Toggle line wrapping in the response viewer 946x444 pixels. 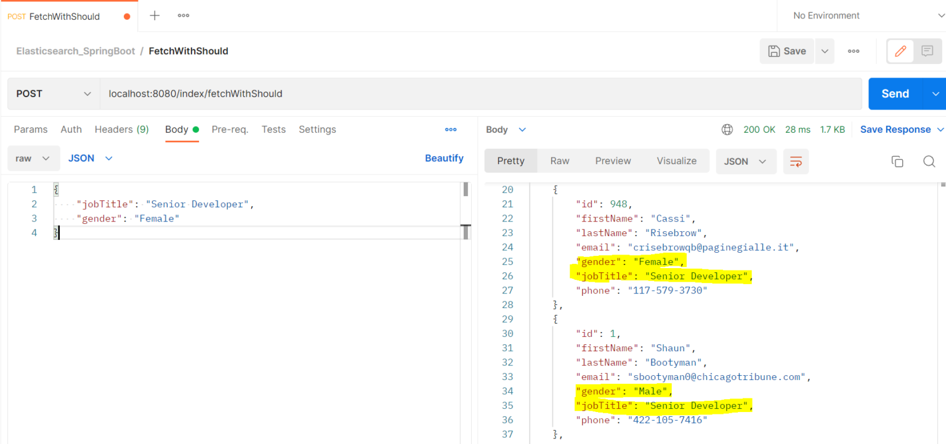(796, 161)
